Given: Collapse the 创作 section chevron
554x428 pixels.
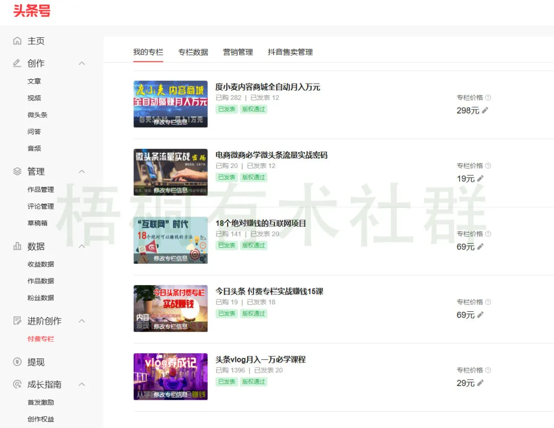Looking at the screenshot, I should [x=82, y=63].
